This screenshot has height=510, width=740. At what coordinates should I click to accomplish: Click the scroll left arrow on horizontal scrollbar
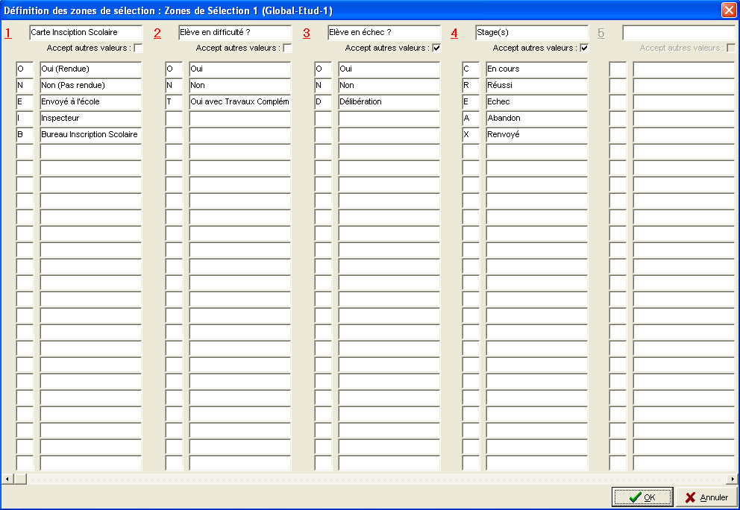[x=7, y=479]
